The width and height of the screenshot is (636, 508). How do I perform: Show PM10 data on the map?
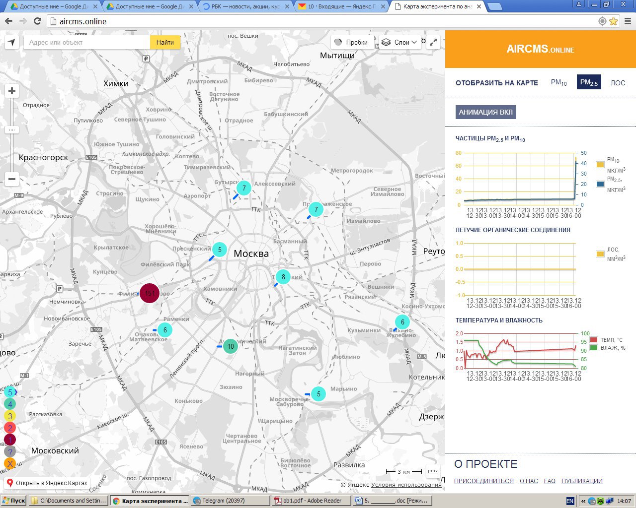point(559,82)
